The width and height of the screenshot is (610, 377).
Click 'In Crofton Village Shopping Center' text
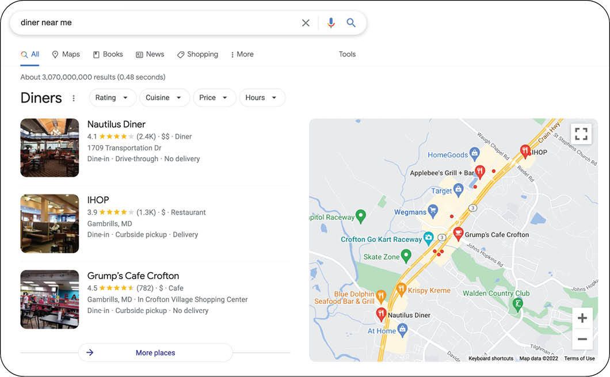(193, 299)
